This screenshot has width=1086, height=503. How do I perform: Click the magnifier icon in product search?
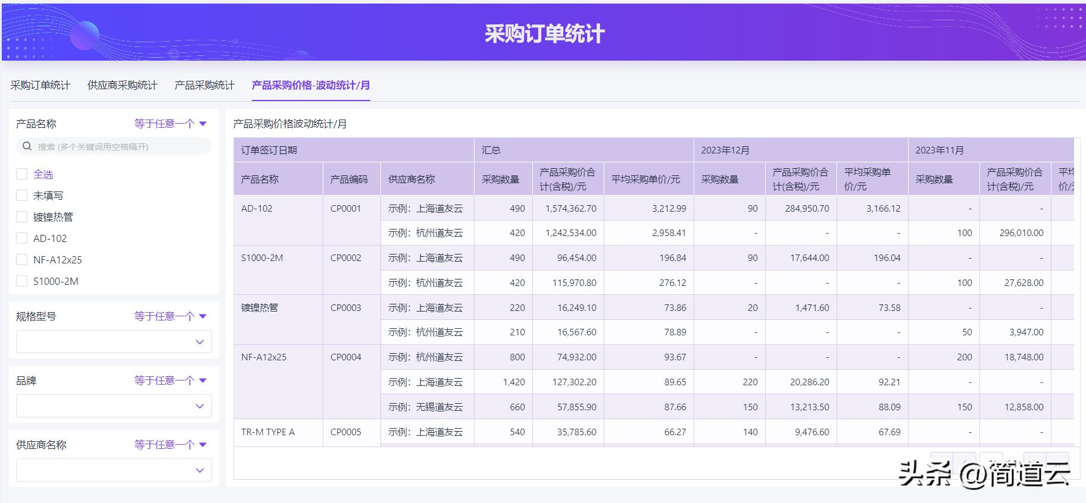[x=27, y=146]
